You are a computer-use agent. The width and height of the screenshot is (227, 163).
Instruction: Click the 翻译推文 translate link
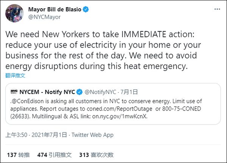tap(15, 75)
